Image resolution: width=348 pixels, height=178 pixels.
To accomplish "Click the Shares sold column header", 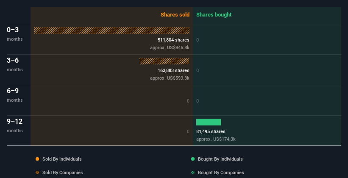I will [175, 15].
